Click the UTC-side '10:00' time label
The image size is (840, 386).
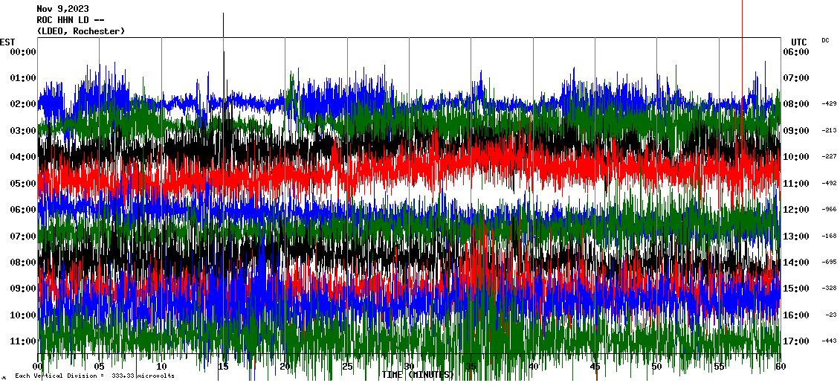797,156
